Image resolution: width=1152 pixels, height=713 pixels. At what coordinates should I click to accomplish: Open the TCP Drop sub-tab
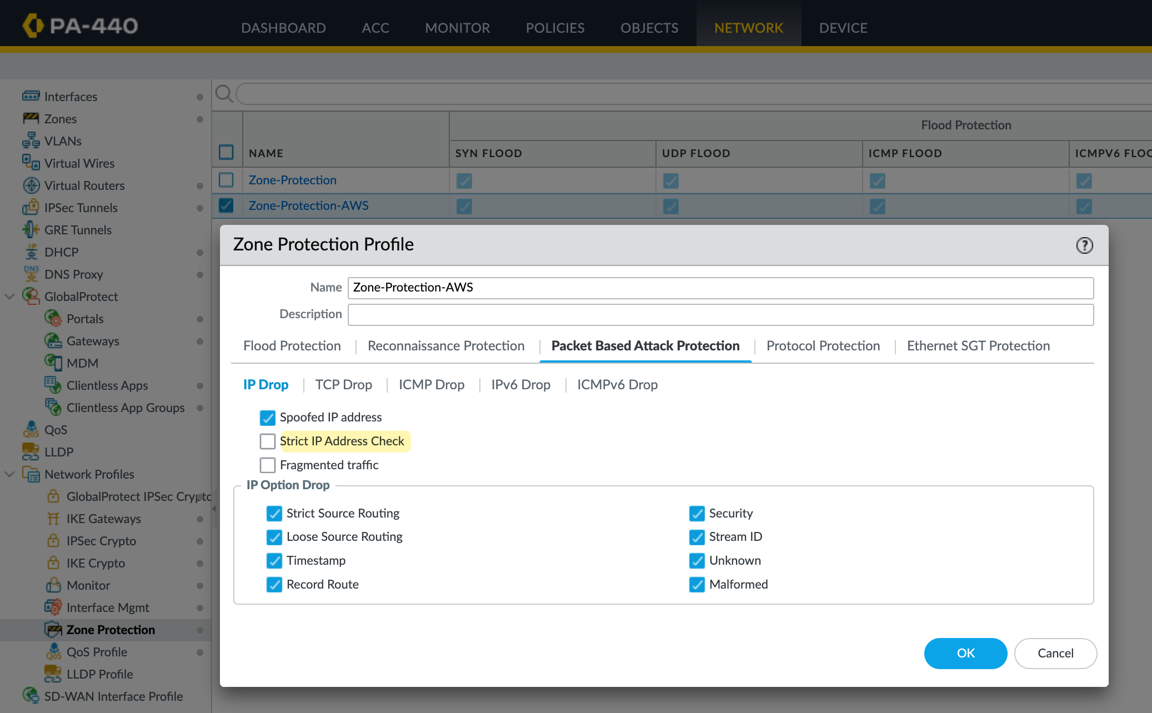tap(343, 385)
